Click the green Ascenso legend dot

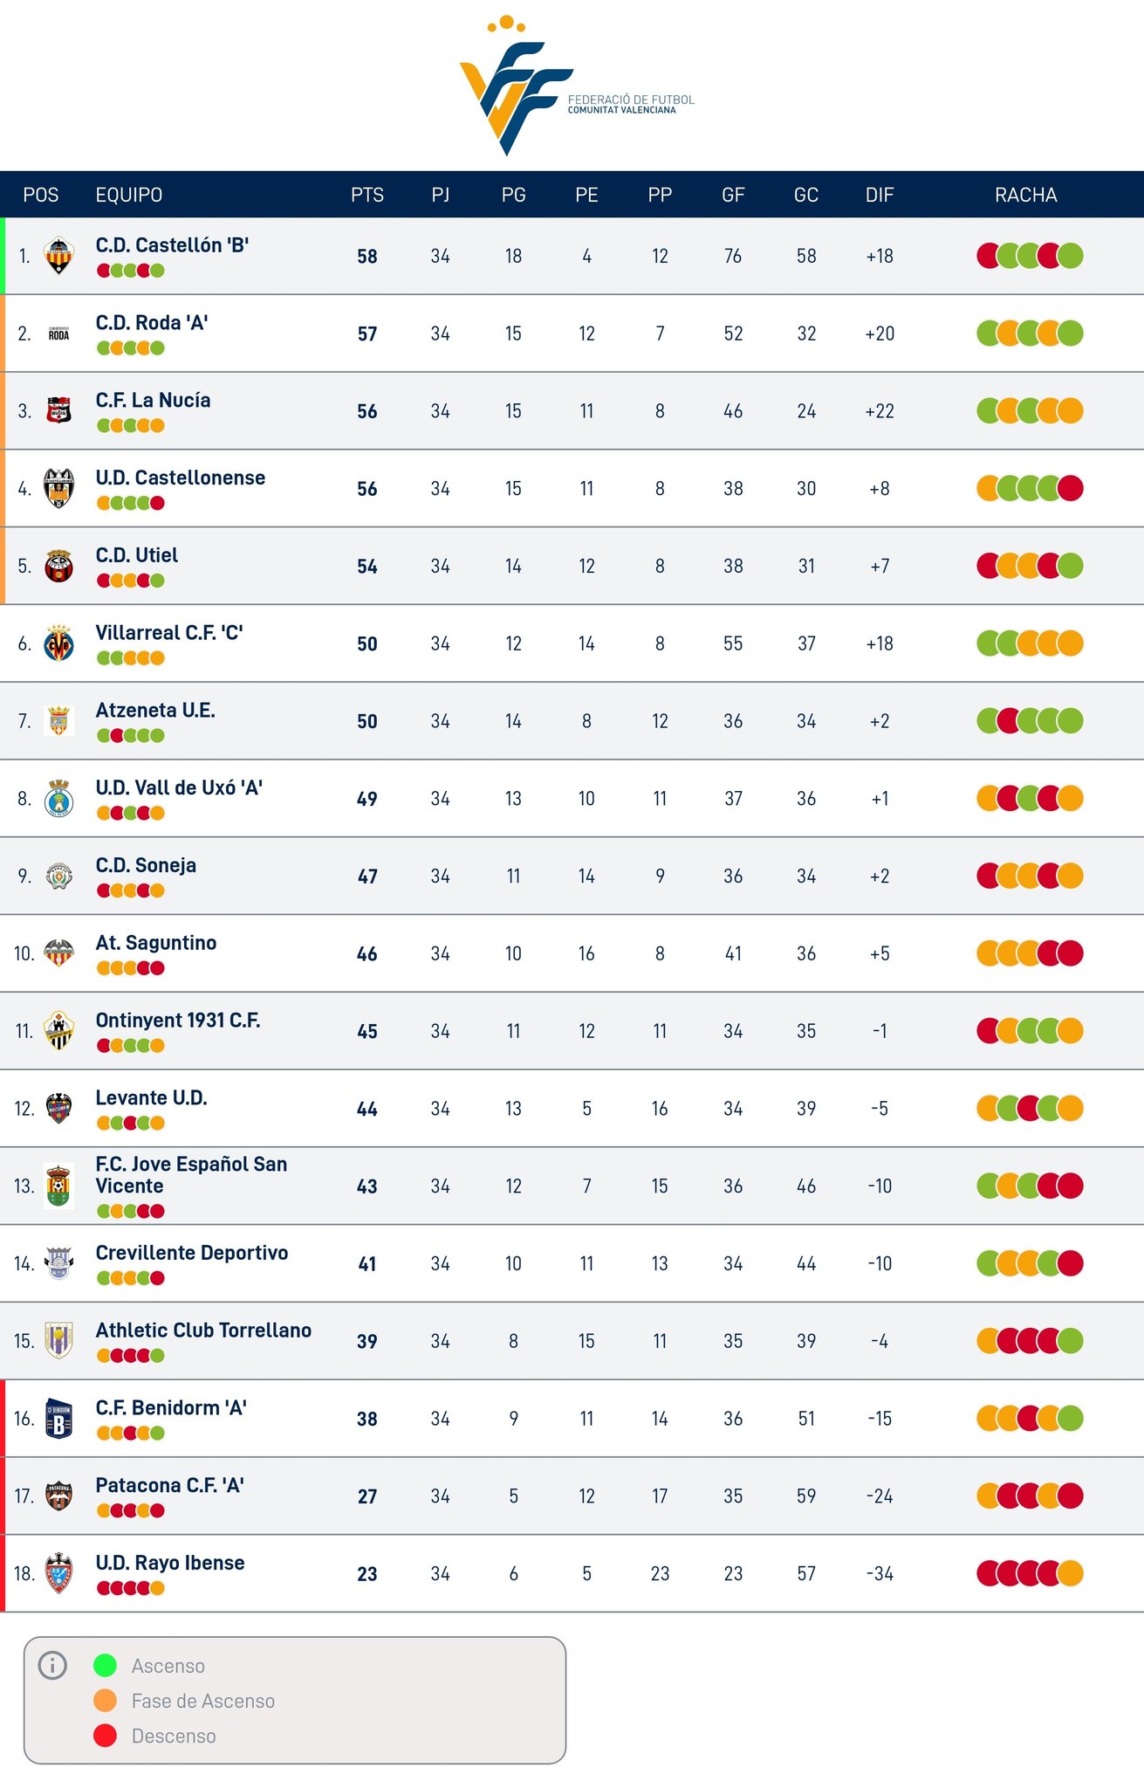(x=105, y=1666)
